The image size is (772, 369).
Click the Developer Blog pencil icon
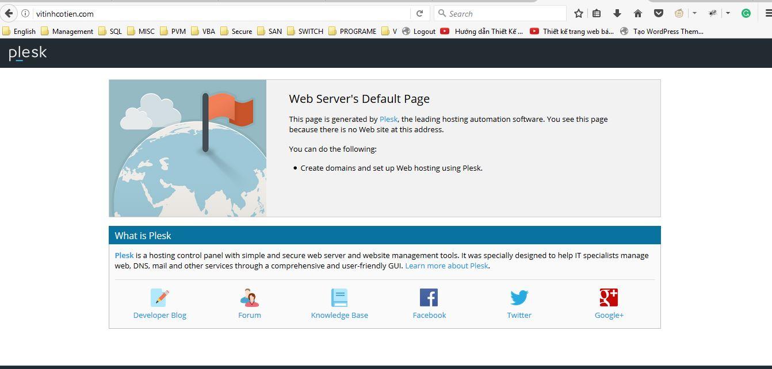[x=160, y=298]
